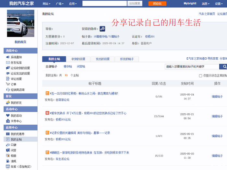
Task: Click the dealer consultation headset icon
Action: click(8, 90)
